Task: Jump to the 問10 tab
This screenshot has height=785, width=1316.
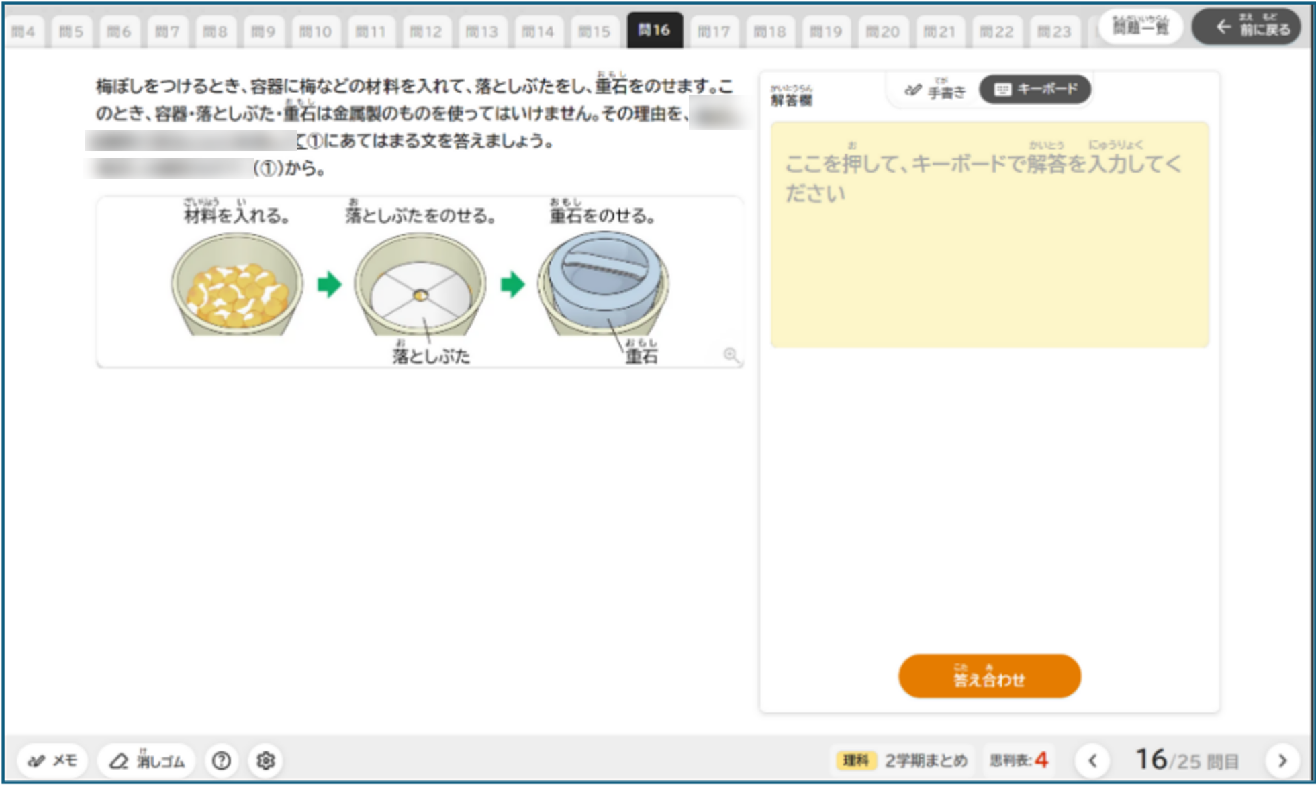Action: click(315, 32)
